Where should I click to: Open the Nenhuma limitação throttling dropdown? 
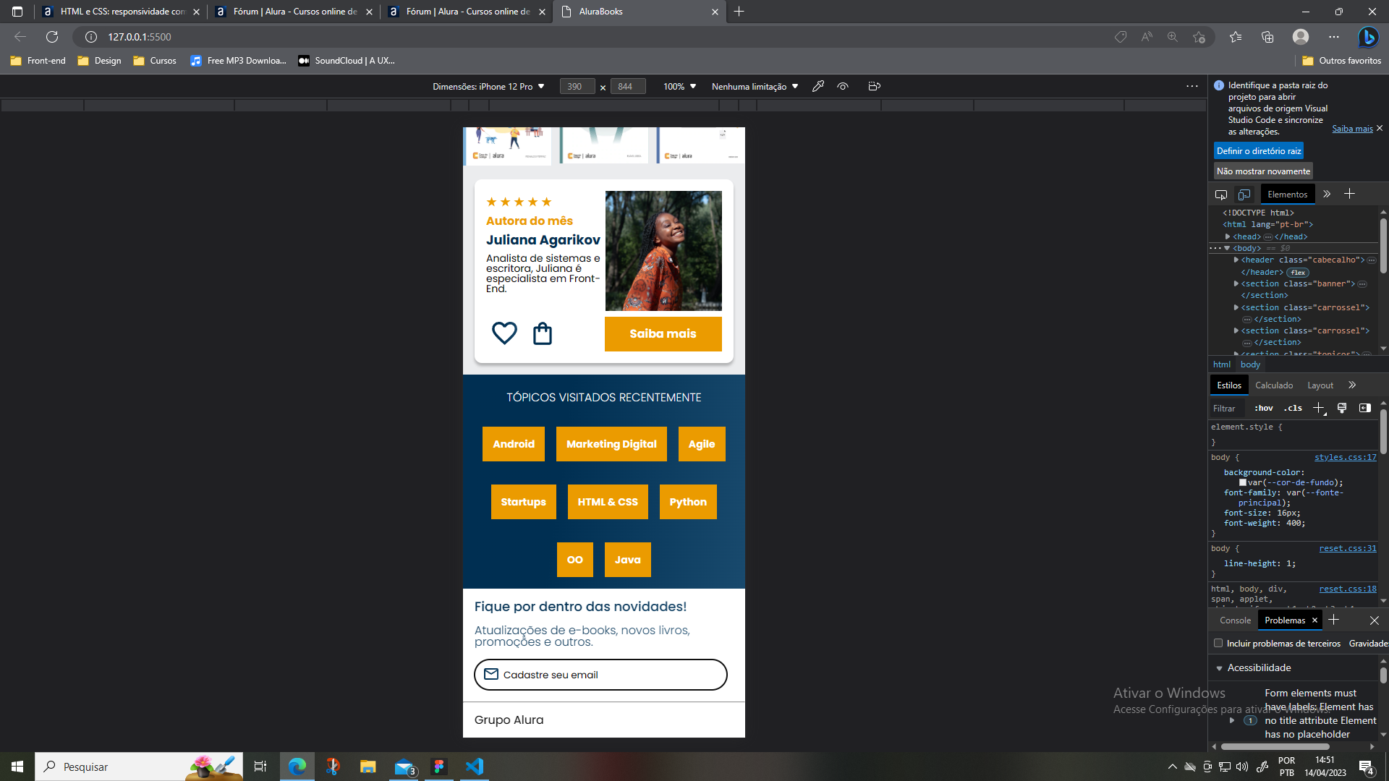point(755,86)
